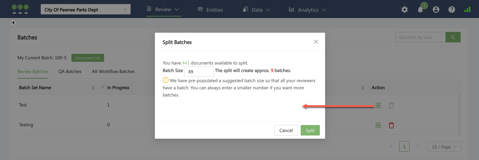Click the green Split button
The image size is (479, 160).
pyautogui.click(x=310, y=130)
